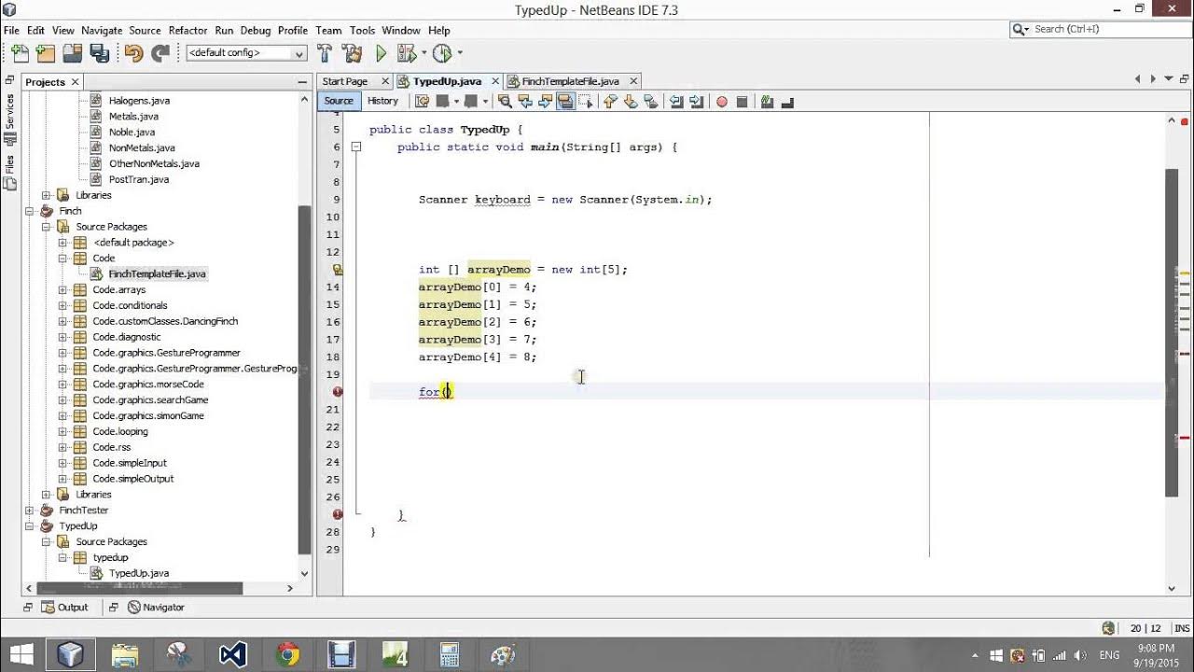
Task: Switch to FinchTemplateFile.java tab
Action: pyautogui.click(x=570, y=81)
